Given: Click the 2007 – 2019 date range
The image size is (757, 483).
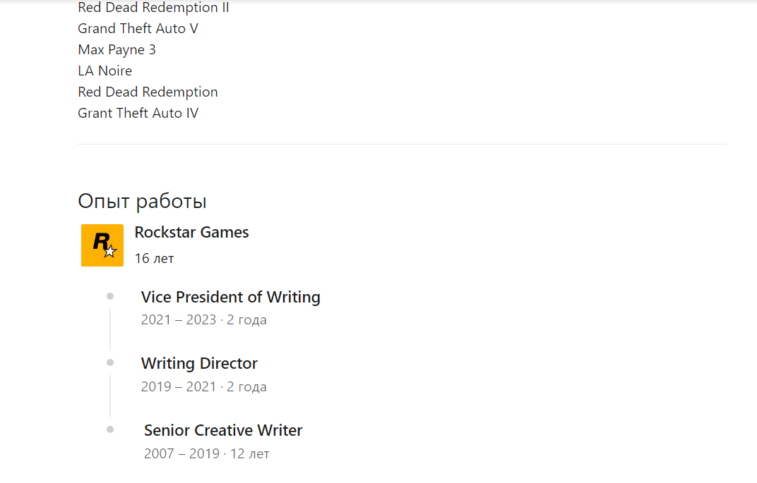Looking at the screenshot, I should point(181,453).
